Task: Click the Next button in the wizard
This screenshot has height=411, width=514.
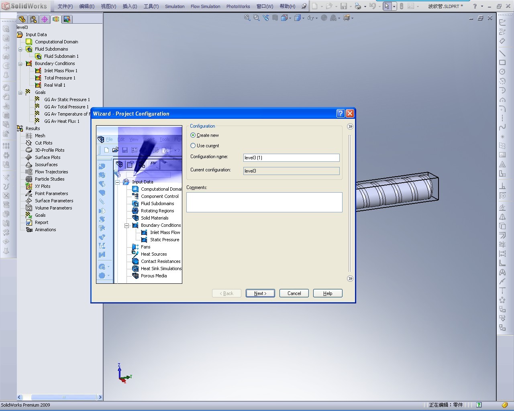Action: coord(260,293)
